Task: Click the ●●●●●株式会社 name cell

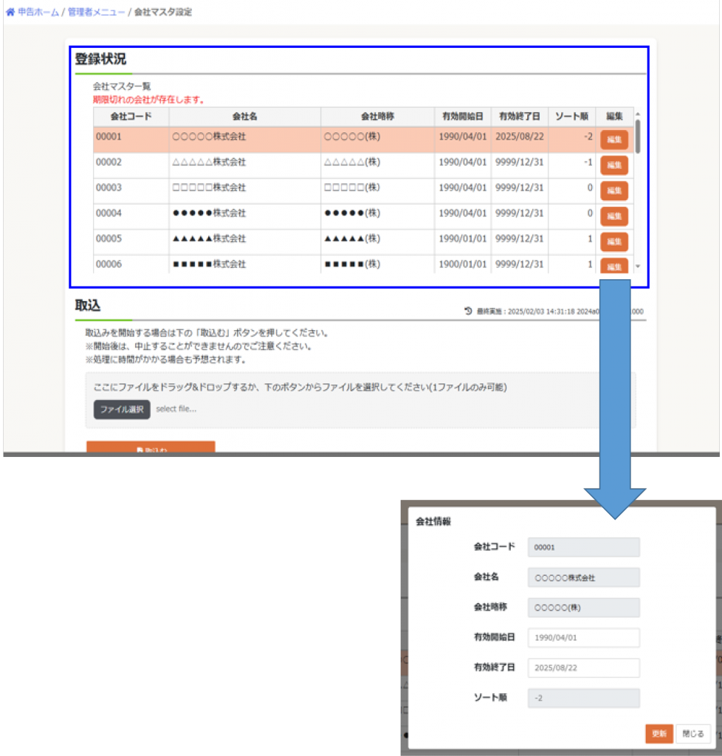Action: pos(245,216)
